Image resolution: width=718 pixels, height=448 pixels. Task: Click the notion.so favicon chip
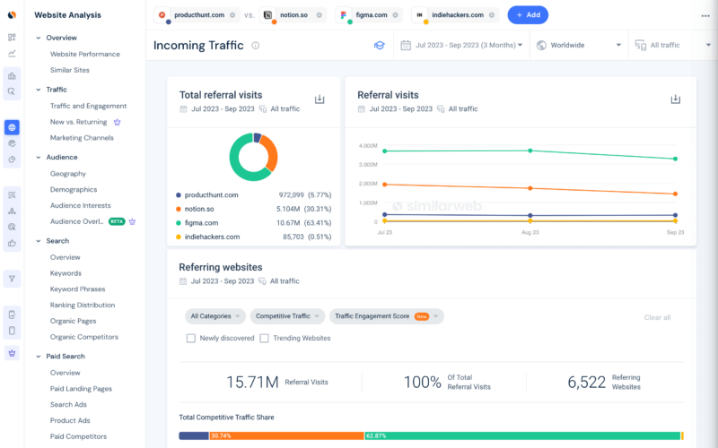[x=268, y=15]
